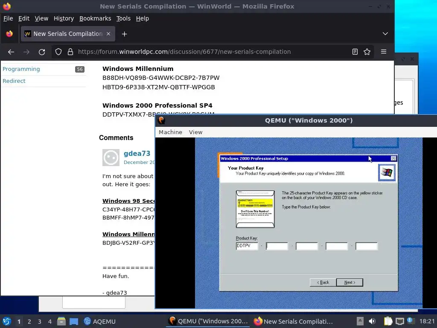The image size is (437, 328).
Task: Click Back in Windows 2000 Setup
Action: (323, 282)
